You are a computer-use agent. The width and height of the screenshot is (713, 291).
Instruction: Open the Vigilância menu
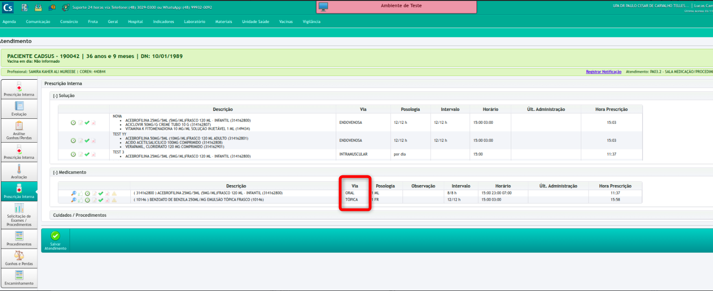311,22
